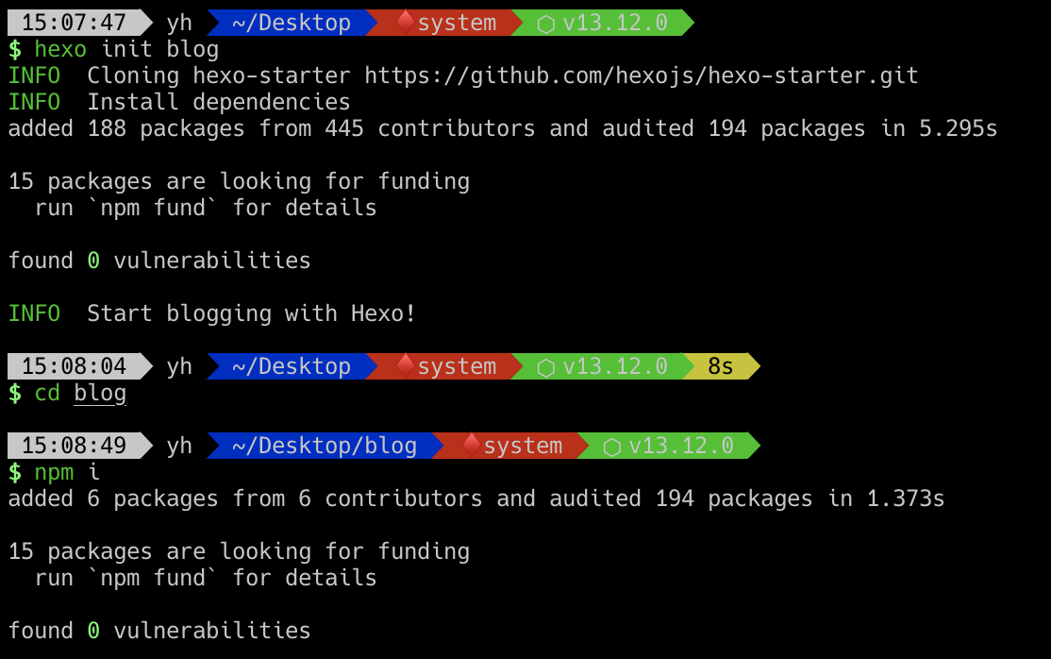
Task: Click the ruby diamond icon in second prompt
Action: coord(405,365)
